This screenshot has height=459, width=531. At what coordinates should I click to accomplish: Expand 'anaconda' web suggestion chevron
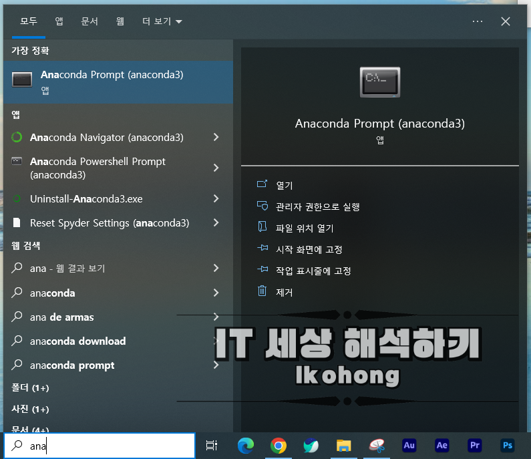(216, 293)
